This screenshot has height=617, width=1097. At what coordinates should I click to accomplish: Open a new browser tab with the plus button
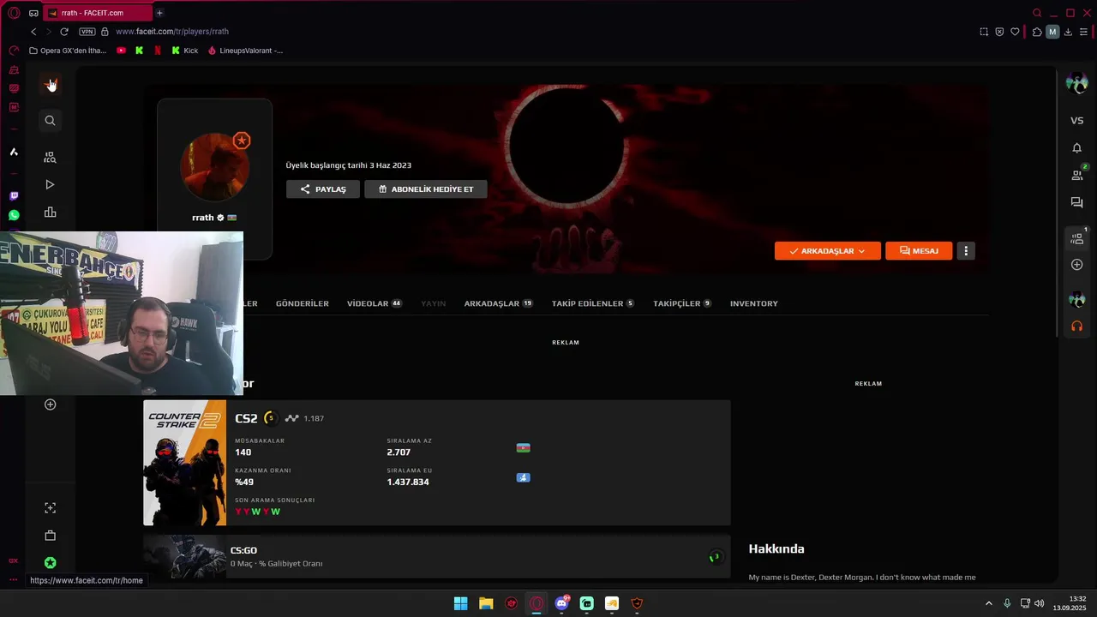[159, 13]
